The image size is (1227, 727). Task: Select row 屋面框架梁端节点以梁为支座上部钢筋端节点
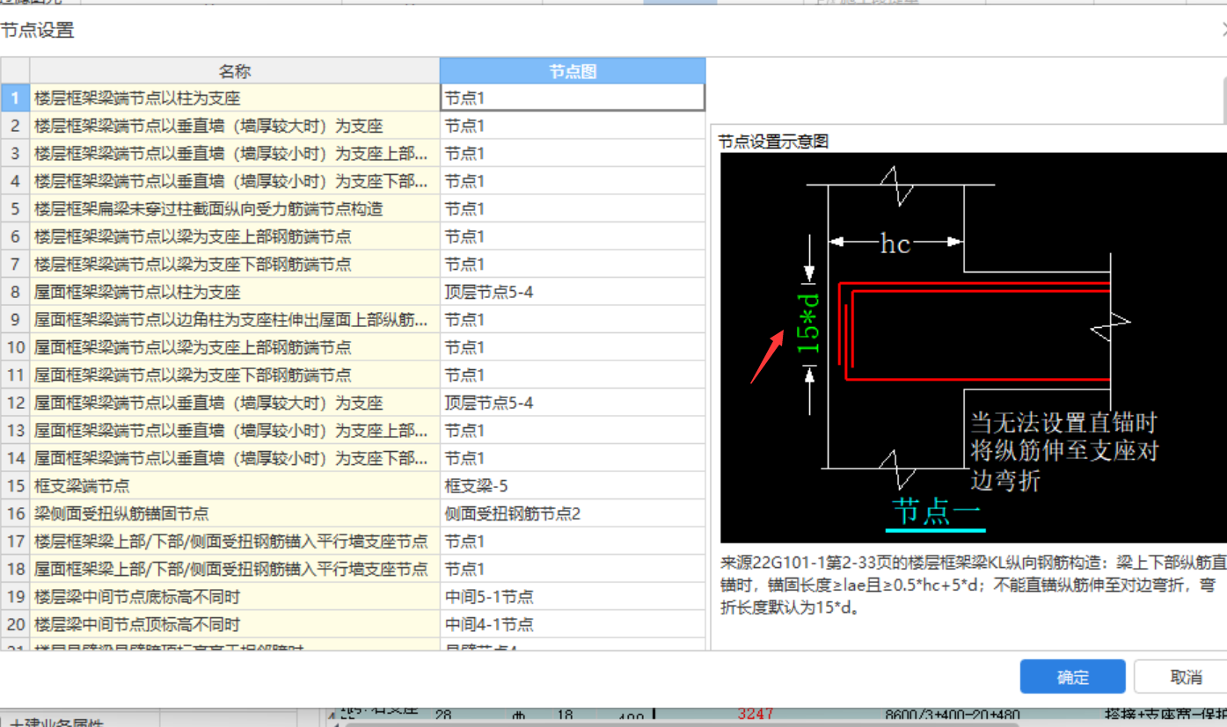[235, 347]
